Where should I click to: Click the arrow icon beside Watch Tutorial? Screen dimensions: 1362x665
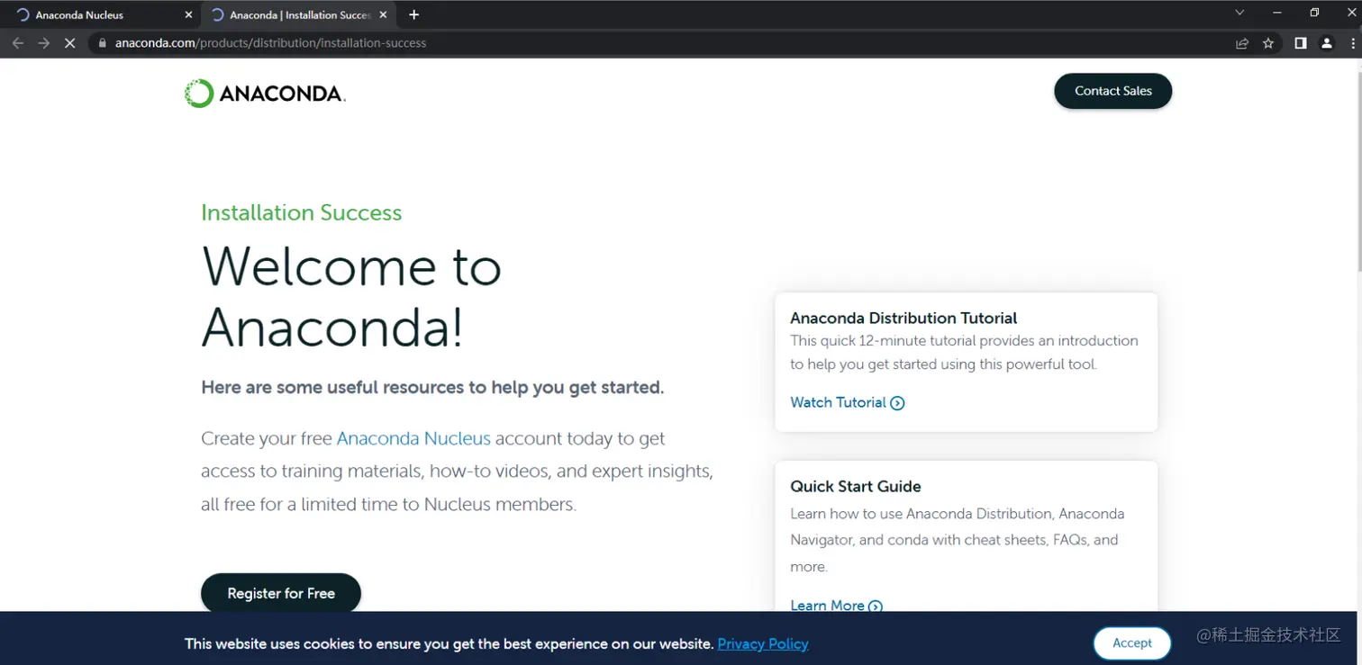[897, 403]
